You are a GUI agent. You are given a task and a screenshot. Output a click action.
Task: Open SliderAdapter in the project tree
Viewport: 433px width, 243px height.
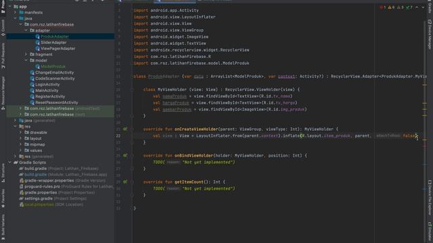(53, 43)
